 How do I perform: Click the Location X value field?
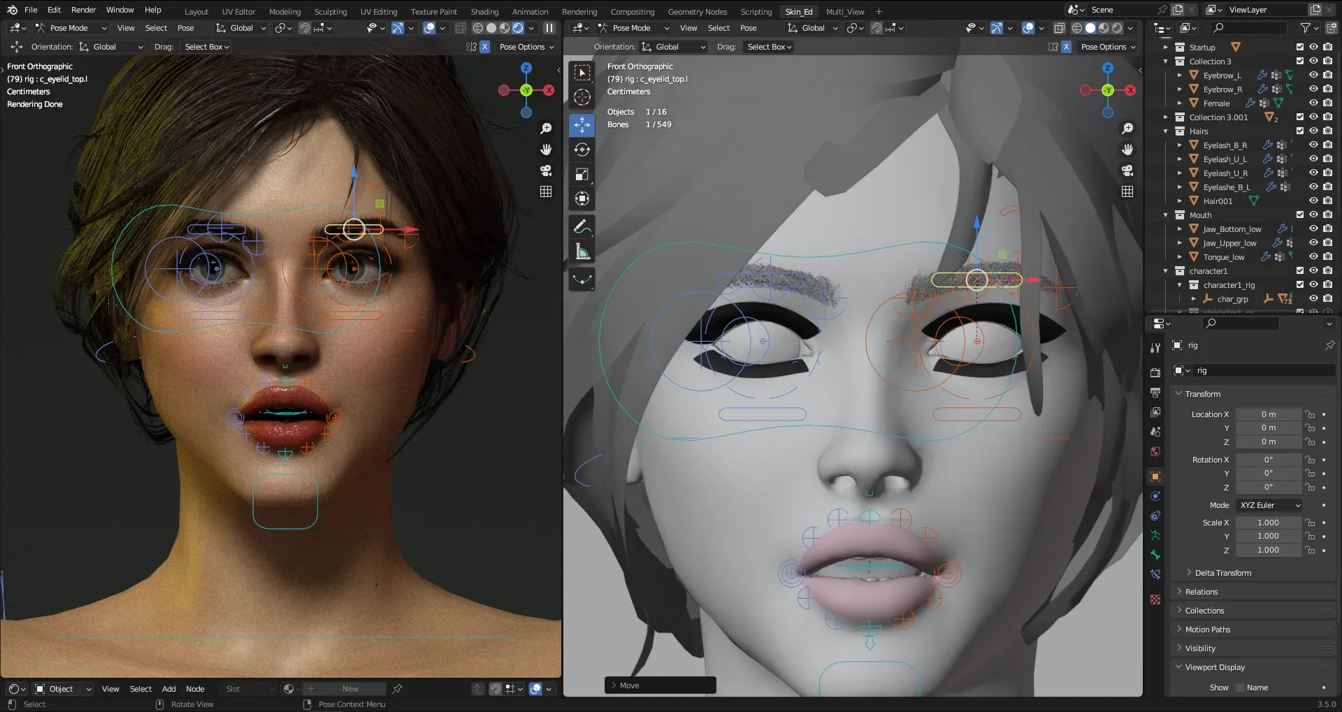coord(1268,414)
